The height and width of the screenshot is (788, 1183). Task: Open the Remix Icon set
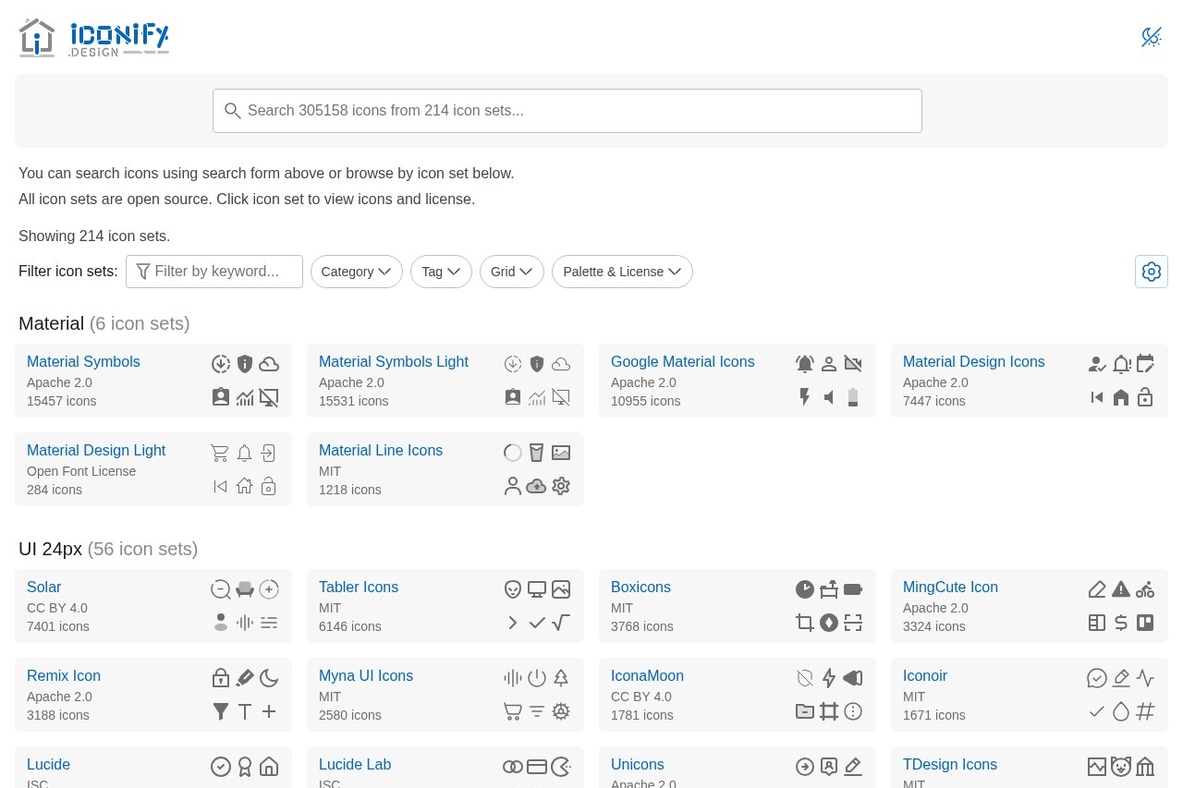(64, 676)
